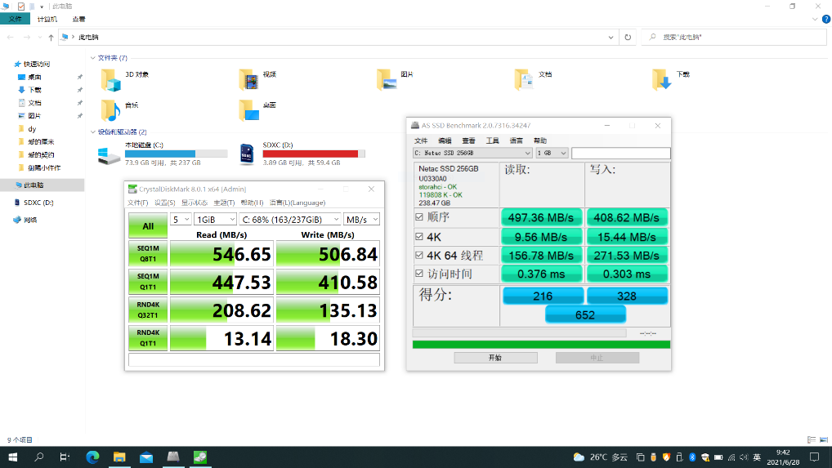The image size is (832, 468).
Task: Click the up-directory arrow in Explorer
Action: coord(51,38)
